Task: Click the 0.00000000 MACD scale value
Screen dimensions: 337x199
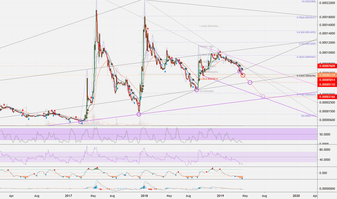Action: pos(327,189)
